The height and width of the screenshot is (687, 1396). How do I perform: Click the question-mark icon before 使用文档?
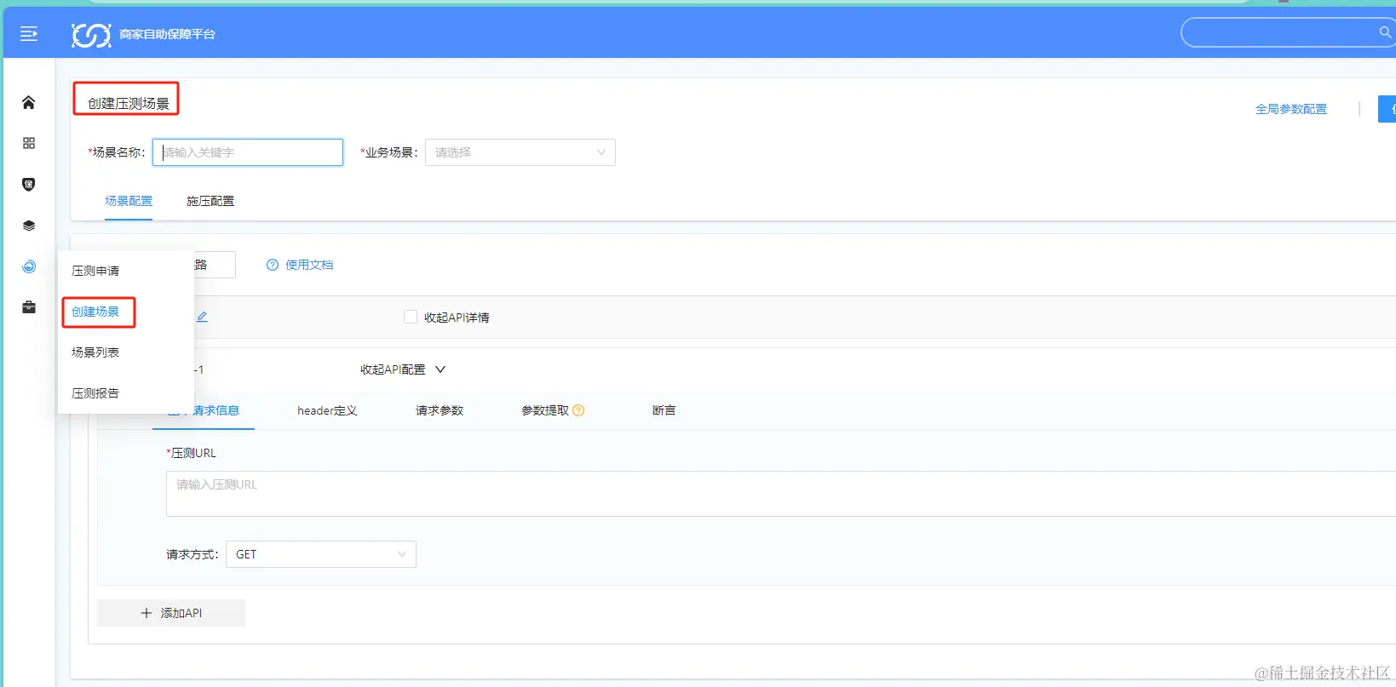coord(273,265)
